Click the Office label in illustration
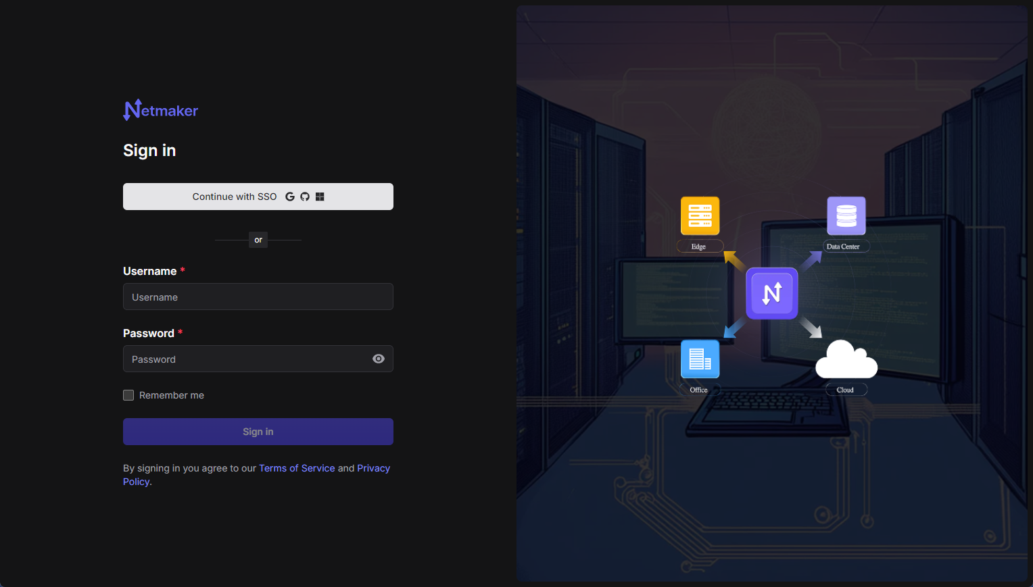Screen dimensions: 1033x587 tap(699, 390)
